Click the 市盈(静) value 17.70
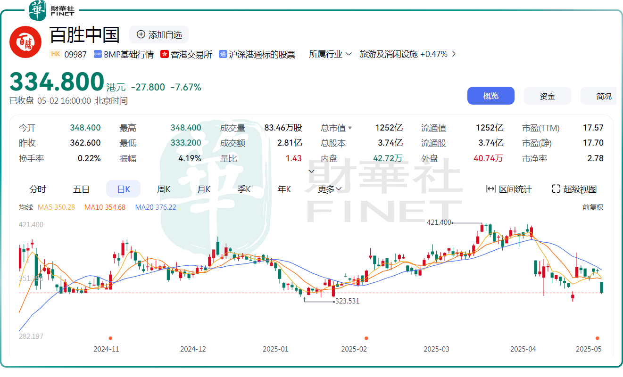The height and width of the screenshot is (377, 623). pos(593,143)
